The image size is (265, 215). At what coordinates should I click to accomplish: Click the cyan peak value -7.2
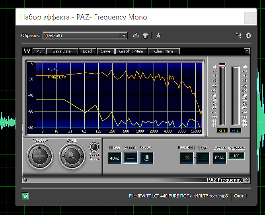[235, 131]
